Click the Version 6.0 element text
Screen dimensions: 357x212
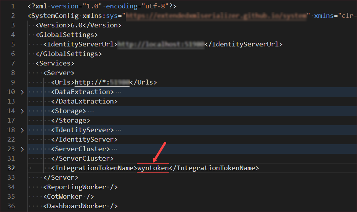coord(78,25)
